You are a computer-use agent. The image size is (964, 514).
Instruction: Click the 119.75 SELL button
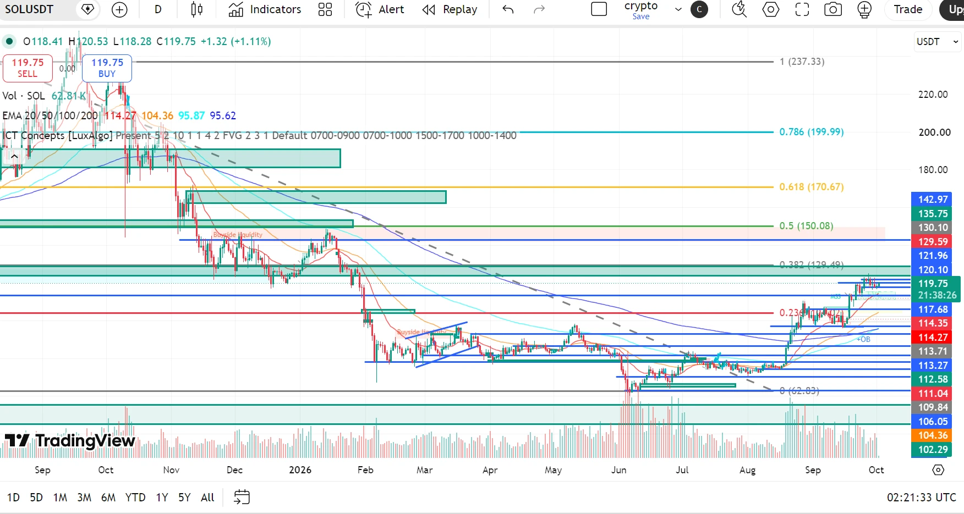coord(28,68)
